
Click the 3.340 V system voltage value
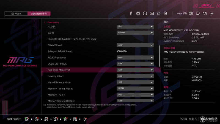[x=196, y=98]
